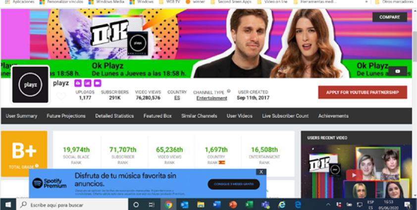Click the info icon next to Total Grade
The image size is (417, 210).
coord(37,166)
